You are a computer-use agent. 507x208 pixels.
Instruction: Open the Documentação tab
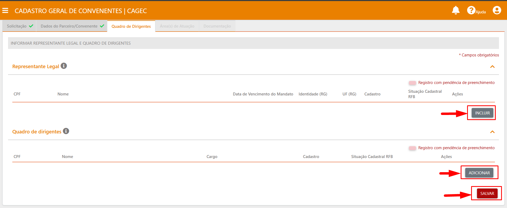point(217,26)
